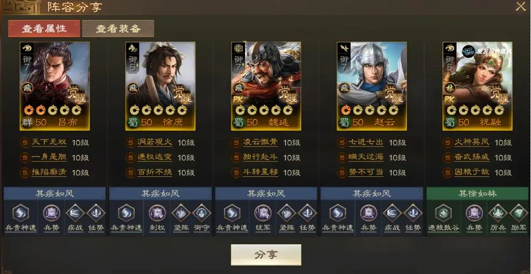Viewport: 531px width, 274px height.
Task: Click 徐庶's 御守 icon
Action: 202,213
